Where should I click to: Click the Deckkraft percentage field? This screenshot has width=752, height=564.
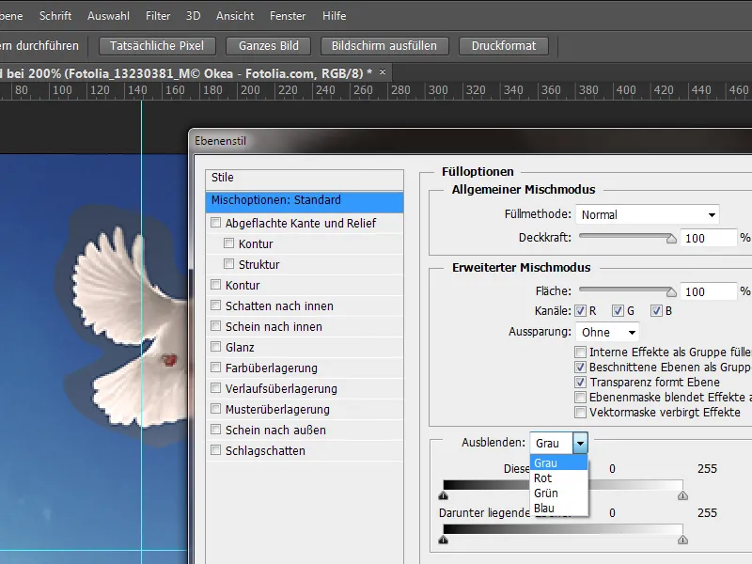tap(708, 238)
